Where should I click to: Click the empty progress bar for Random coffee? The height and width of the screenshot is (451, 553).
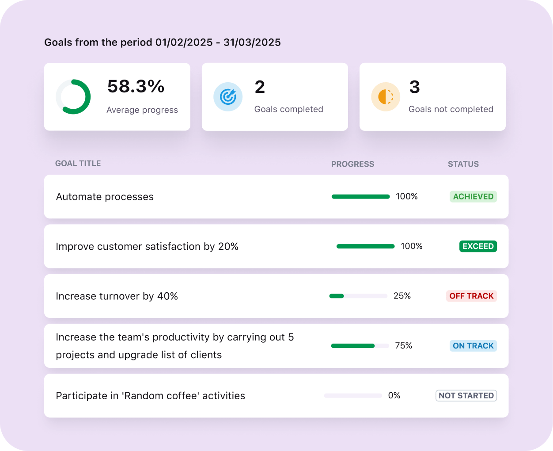353,396
